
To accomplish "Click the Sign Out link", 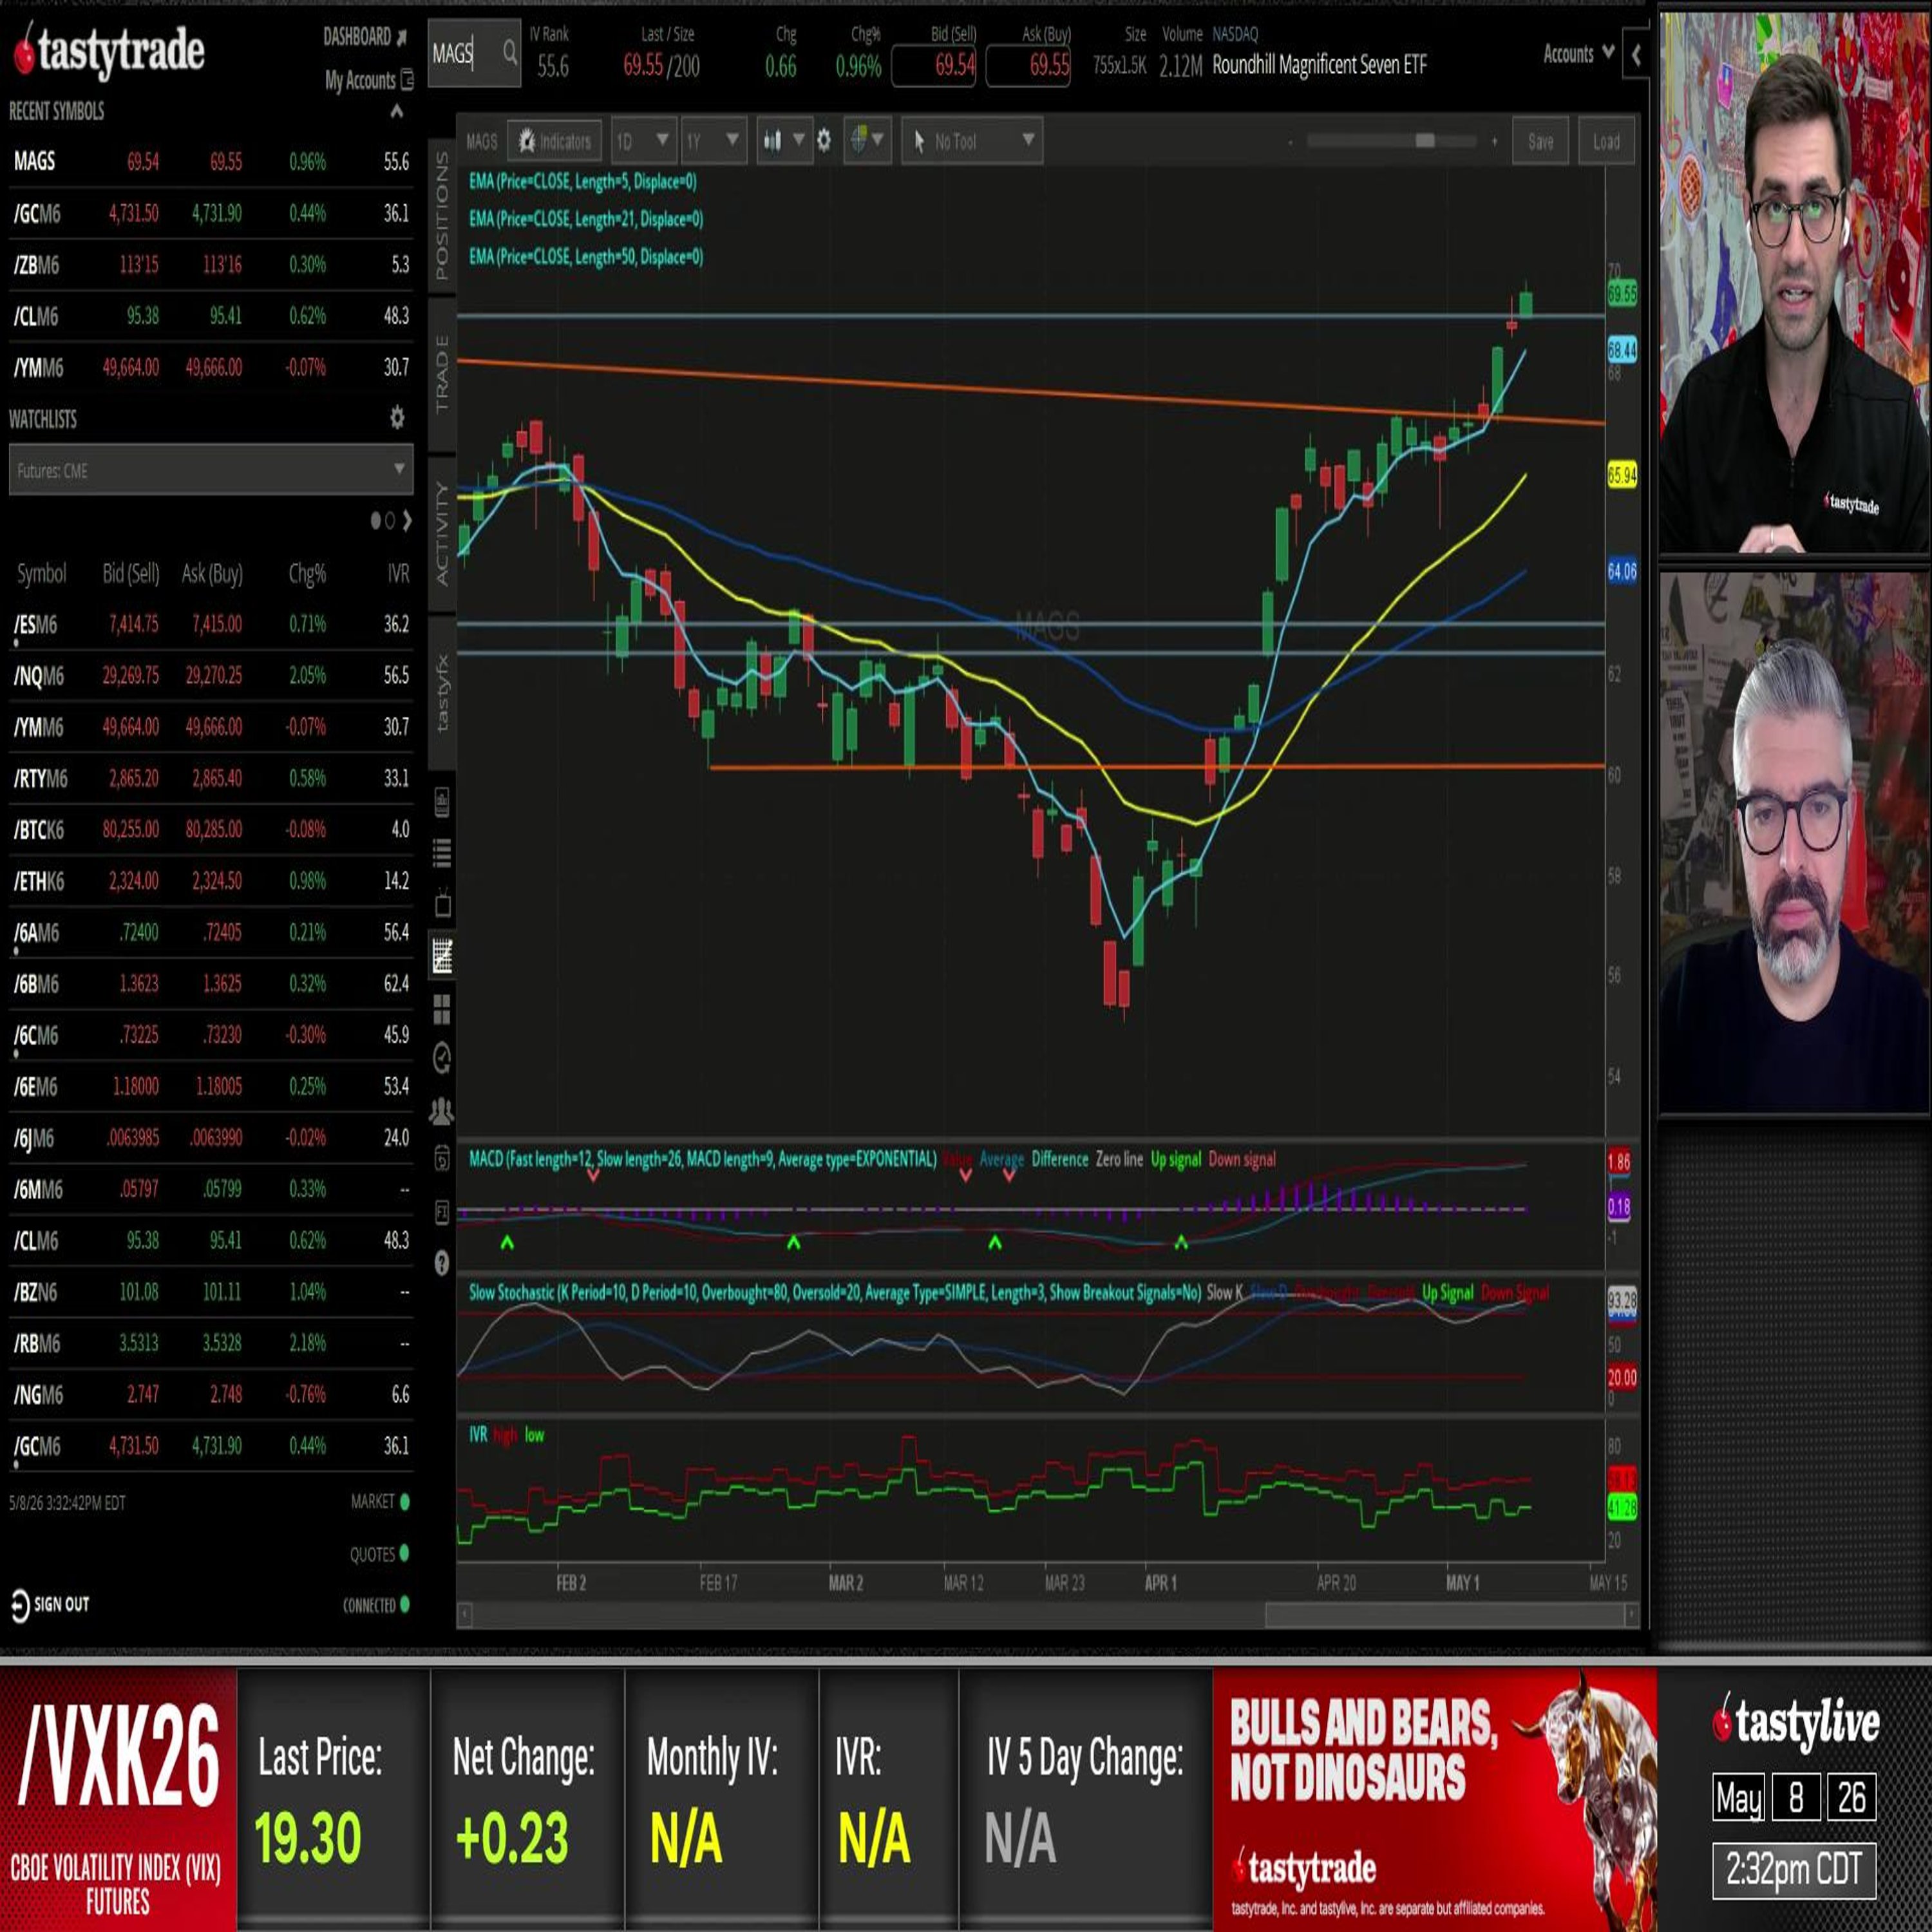I will coord(61,1605).
